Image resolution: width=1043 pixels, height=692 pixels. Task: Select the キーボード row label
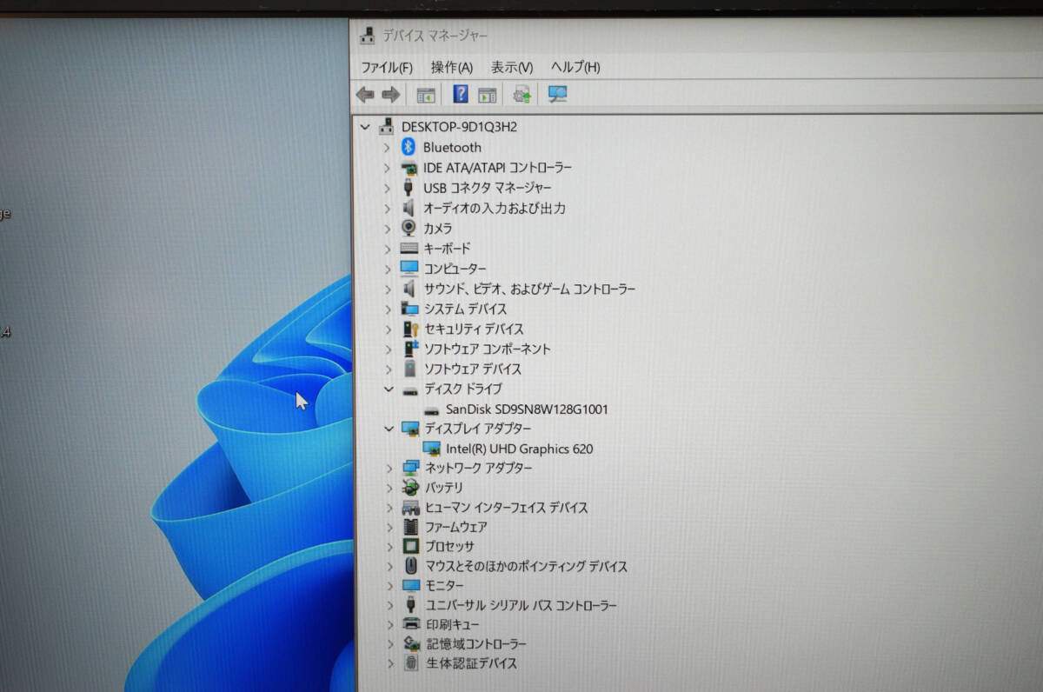(448, 249)
